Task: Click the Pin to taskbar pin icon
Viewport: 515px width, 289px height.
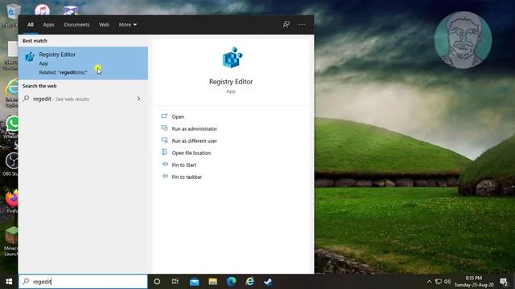Action: tap(164, 177)
